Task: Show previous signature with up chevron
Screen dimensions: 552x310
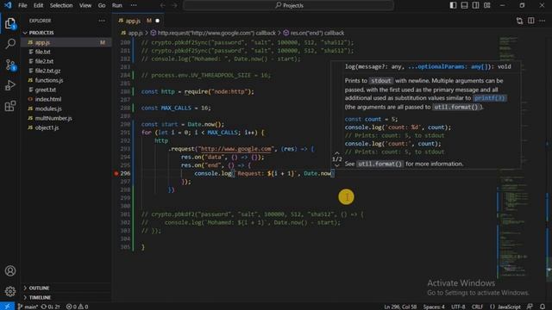Action: [x=337, y=153]
